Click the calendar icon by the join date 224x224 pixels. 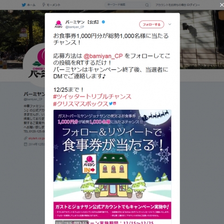[26, 145]
